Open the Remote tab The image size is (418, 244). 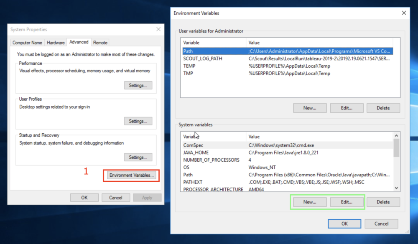[x=100, y=43]
